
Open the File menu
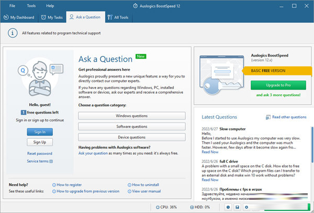(12, 6)
